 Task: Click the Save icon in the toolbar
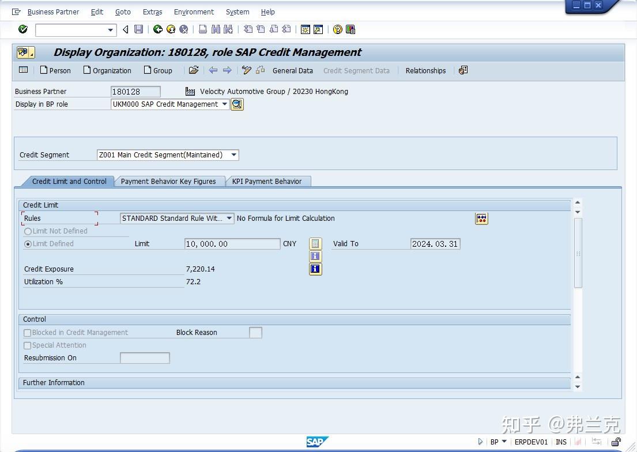tap(138, 29)
